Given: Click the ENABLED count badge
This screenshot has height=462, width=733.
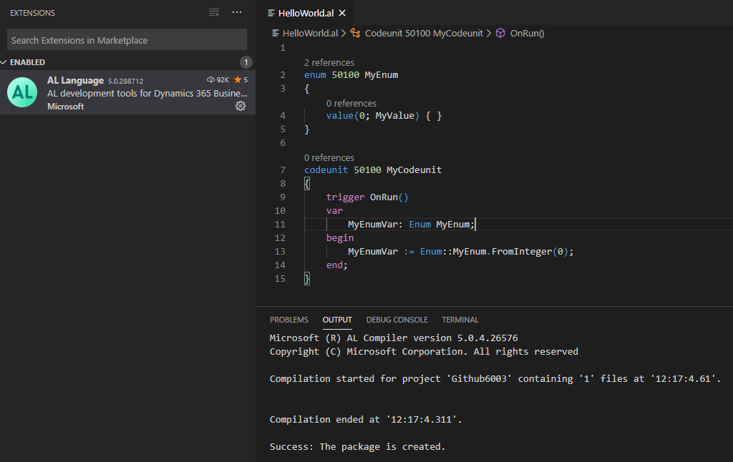Looking at the screenshot, I should (x=246, y=62).
